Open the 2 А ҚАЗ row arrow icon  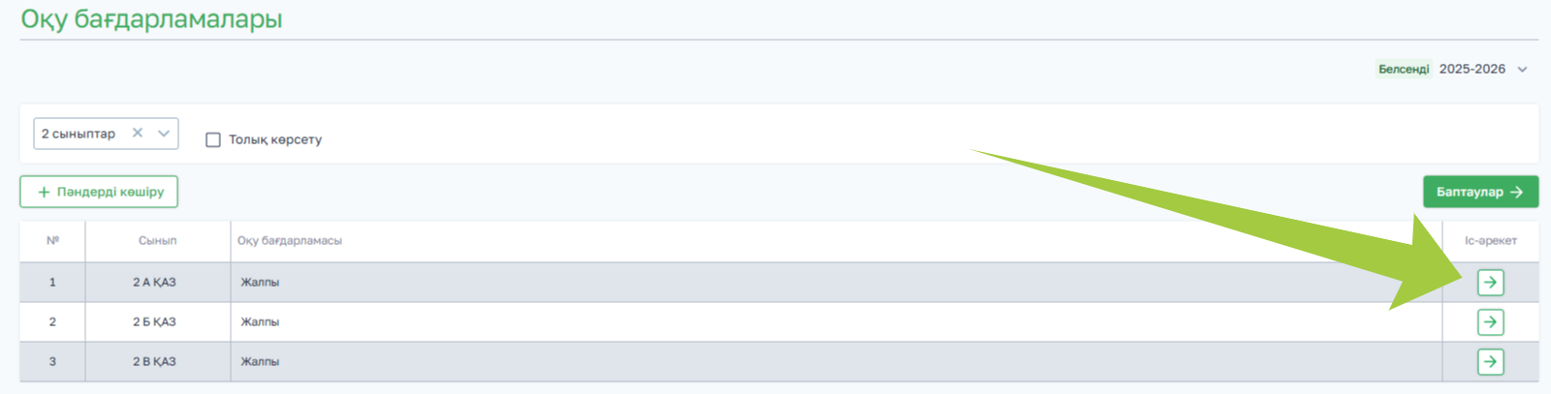pyautogui.click(x=1490, y=283)
